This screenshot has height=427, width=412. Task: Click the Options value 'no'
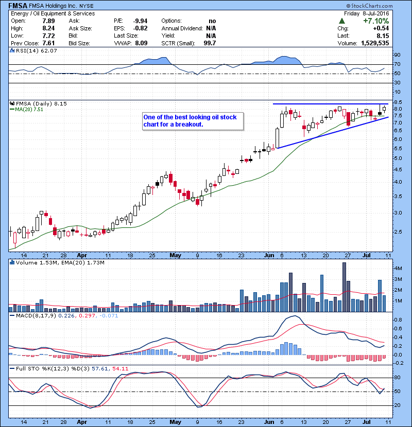[212, 21]
